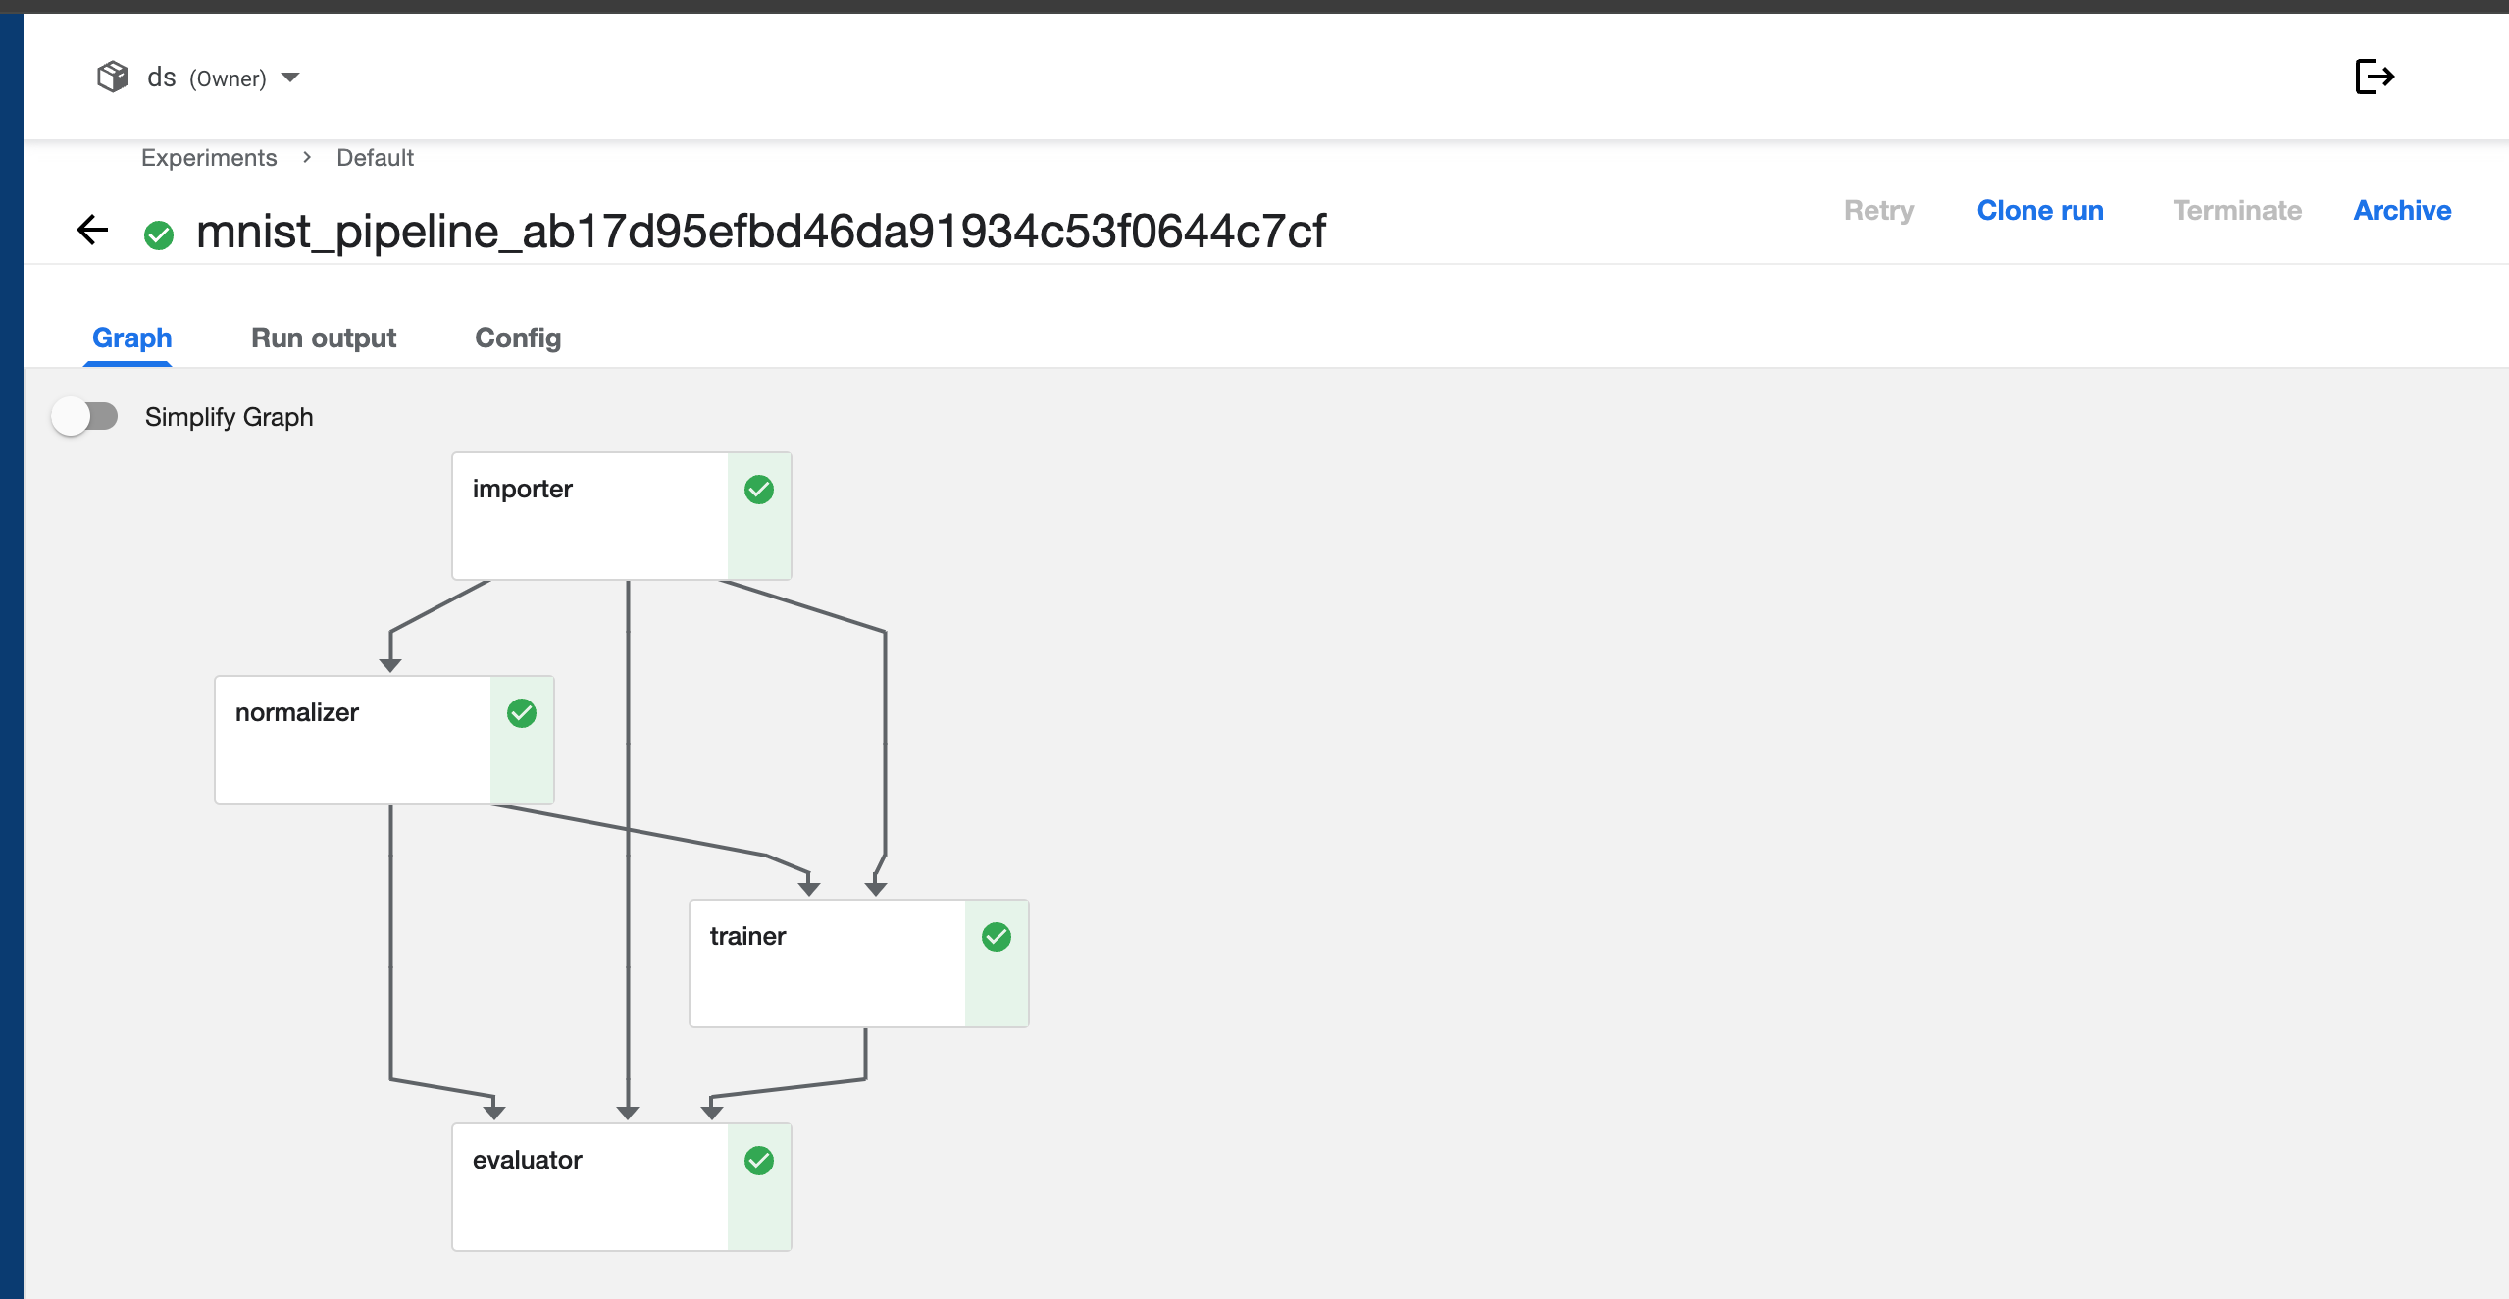Open the Config tab
The width and height of the screenshot is (2509, 1299).
click(x=517, y=338)
